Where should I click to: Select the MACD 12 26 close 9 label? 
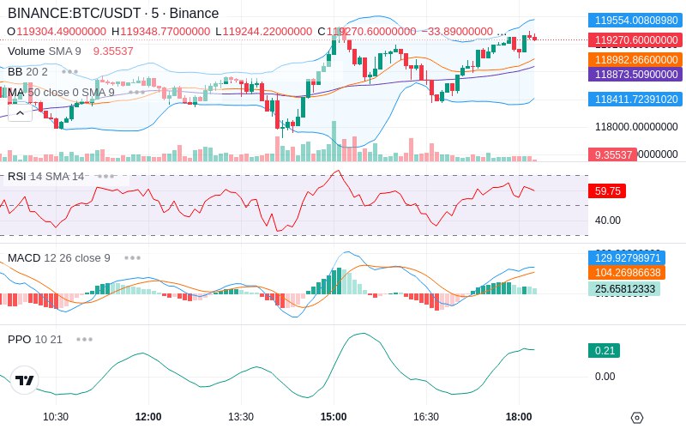[x=59, y=257]
